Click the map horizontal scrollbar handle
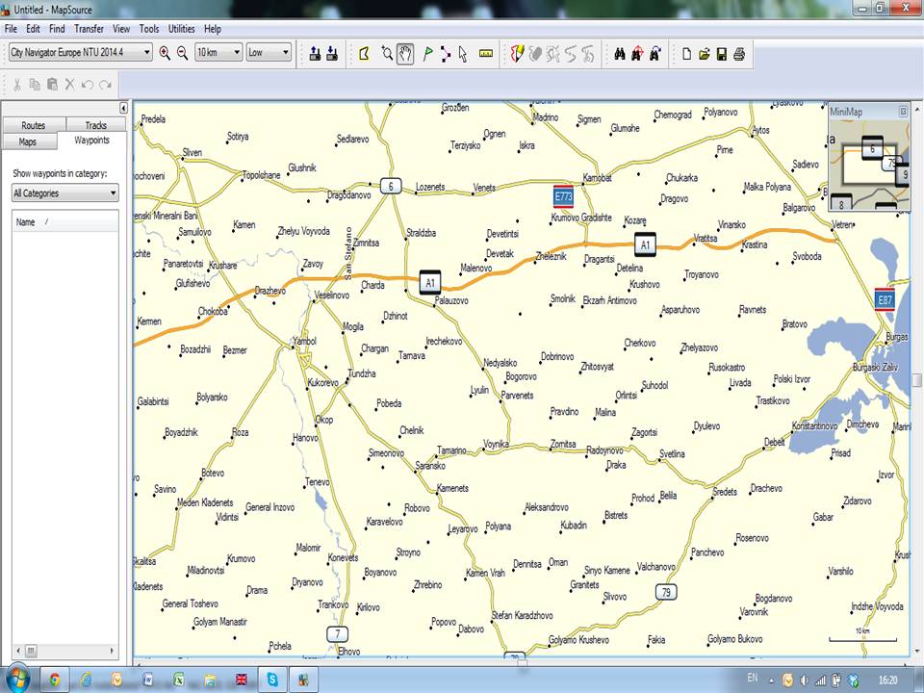The width and height of the screenshot is (924, 693). click(522, 662)
